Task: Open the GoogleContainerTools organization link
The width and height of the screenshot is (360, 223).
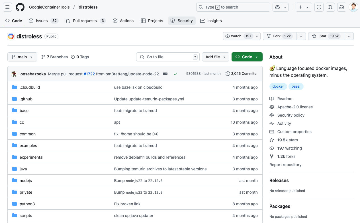Action: [x=49, y=7]
